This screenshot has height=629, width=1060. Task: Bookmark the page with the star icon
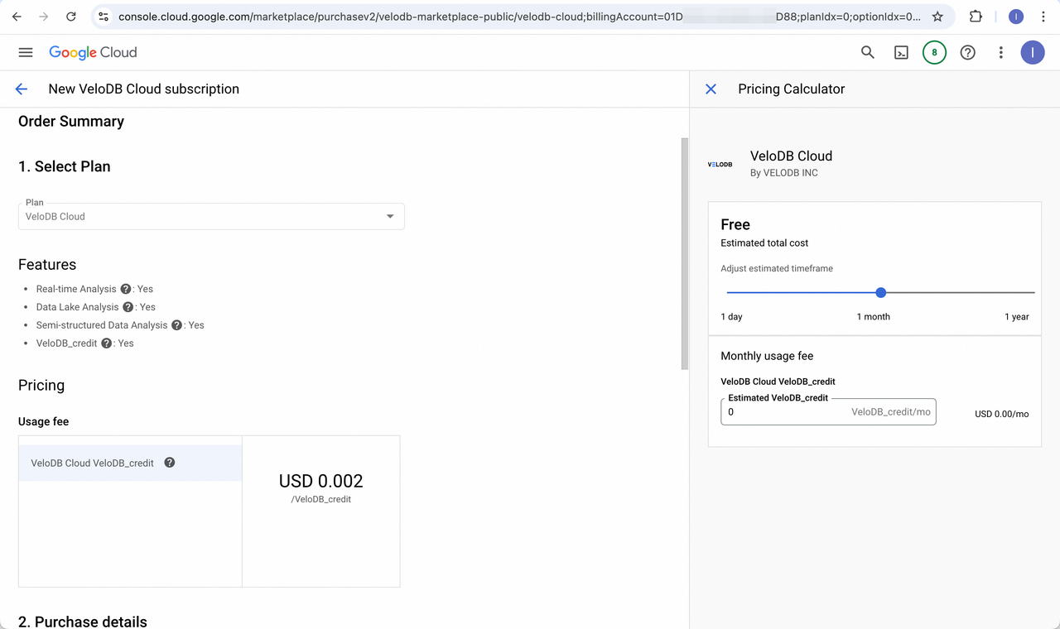(x=937, y=16)
